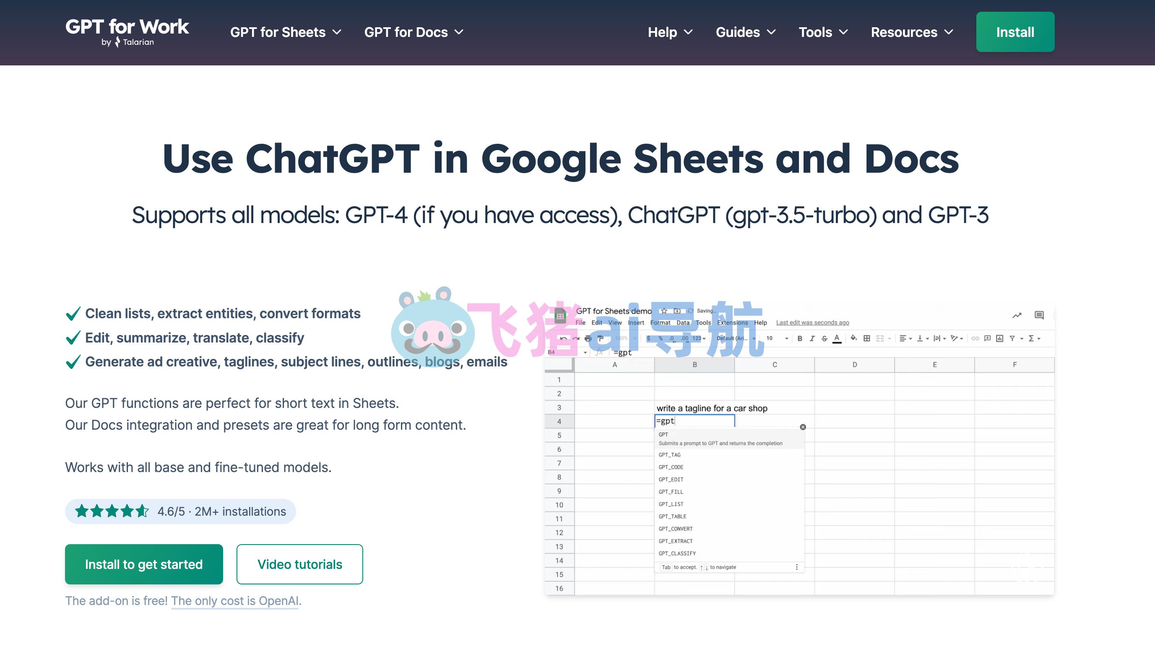This screenshot has width=1155, height=654.
Task: Open the Tools navigation menu
Action: coord(822,32)
